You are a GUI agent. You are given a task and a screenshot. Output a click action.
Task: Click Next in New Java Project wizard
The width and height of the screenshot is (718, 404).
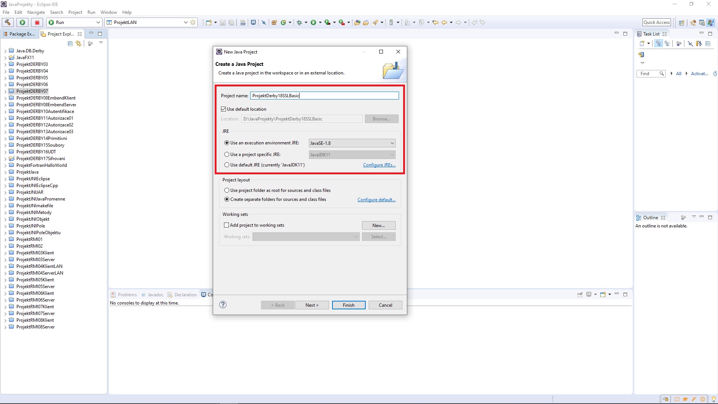(312, 304)
